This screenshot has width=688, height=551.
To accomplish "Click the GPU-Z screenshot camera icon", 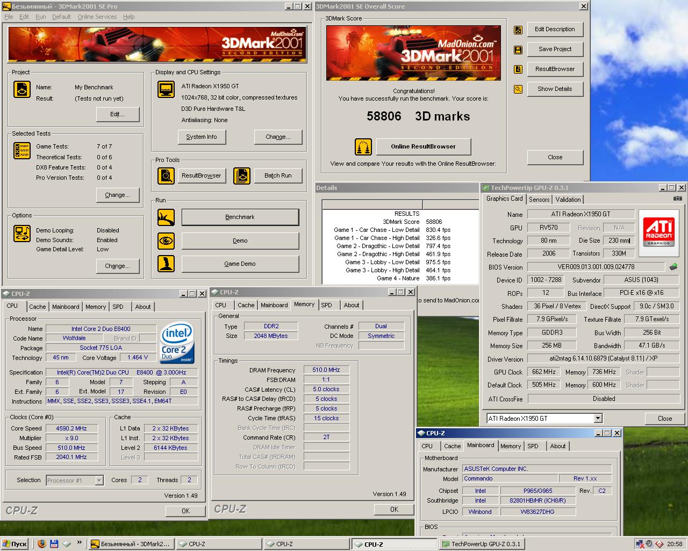I will point(678,198).
